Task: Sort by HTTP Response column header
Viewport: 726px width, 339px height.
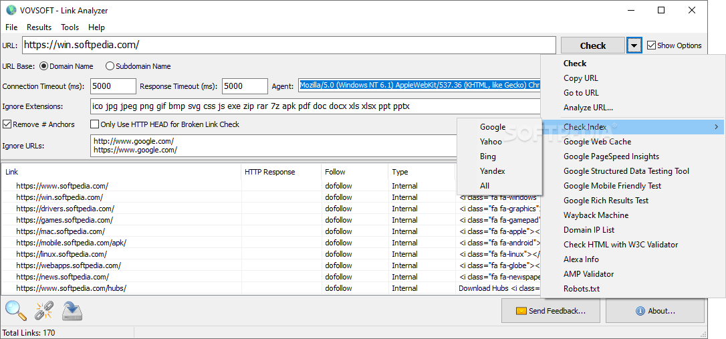Action: coord(281,172)
